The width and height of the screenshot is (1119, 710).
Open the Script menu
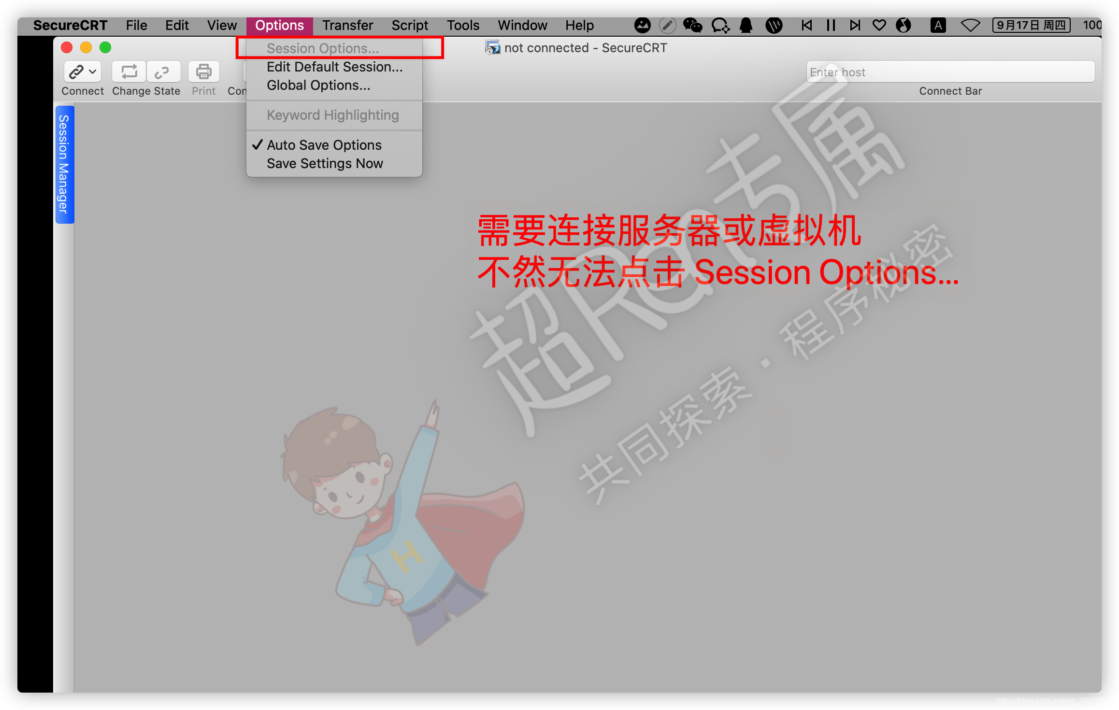point(410,25)
